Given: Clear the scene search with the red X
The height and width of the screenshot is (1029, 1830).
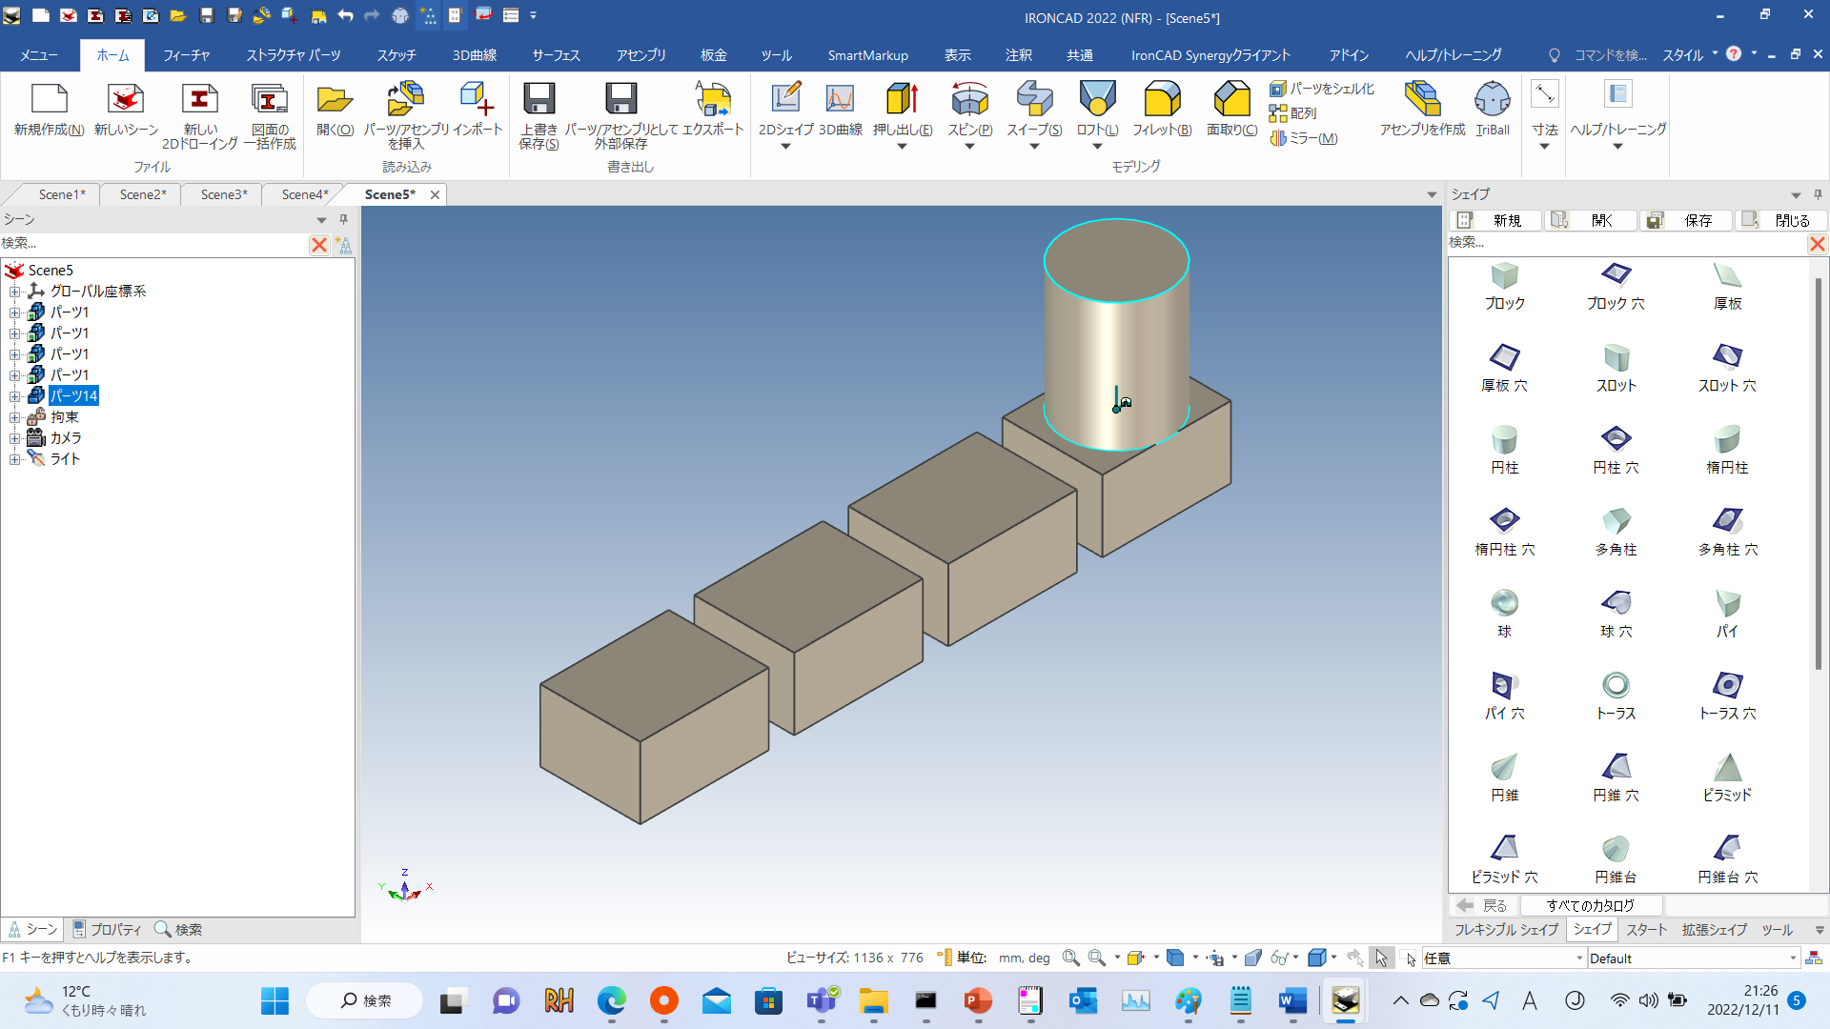Looking at the screenshot, I should tap(318, 245).
